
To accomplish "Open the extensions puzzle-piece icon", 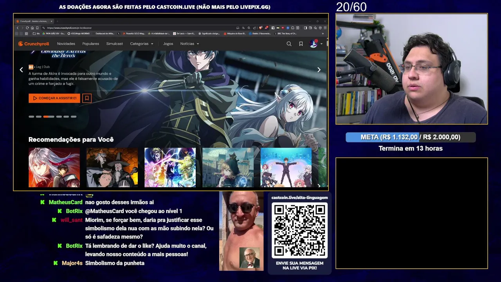I will (x=293, y=28).
